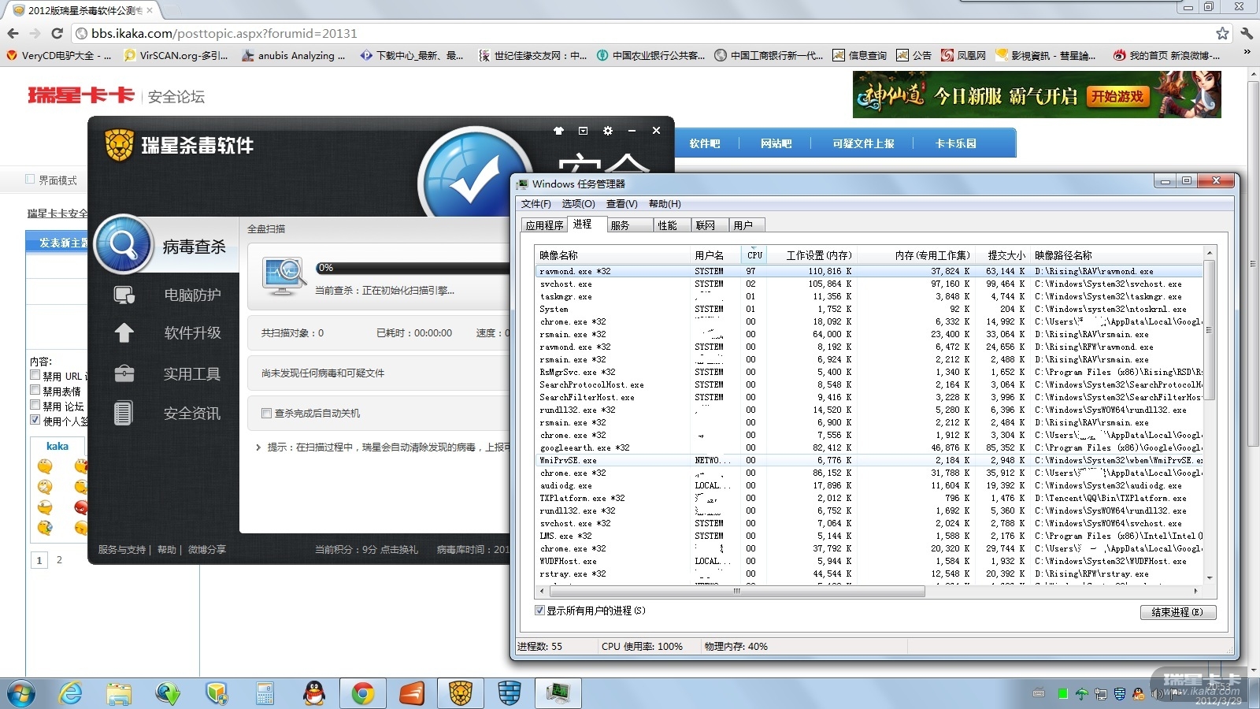Enable auto shutdown after scan checkbox
The width and height of the screenshot is (1260, 709).
pos(266,413)
